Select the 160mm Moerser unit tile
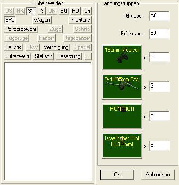This screenshot has height=185, width=179. click(122, 58)
